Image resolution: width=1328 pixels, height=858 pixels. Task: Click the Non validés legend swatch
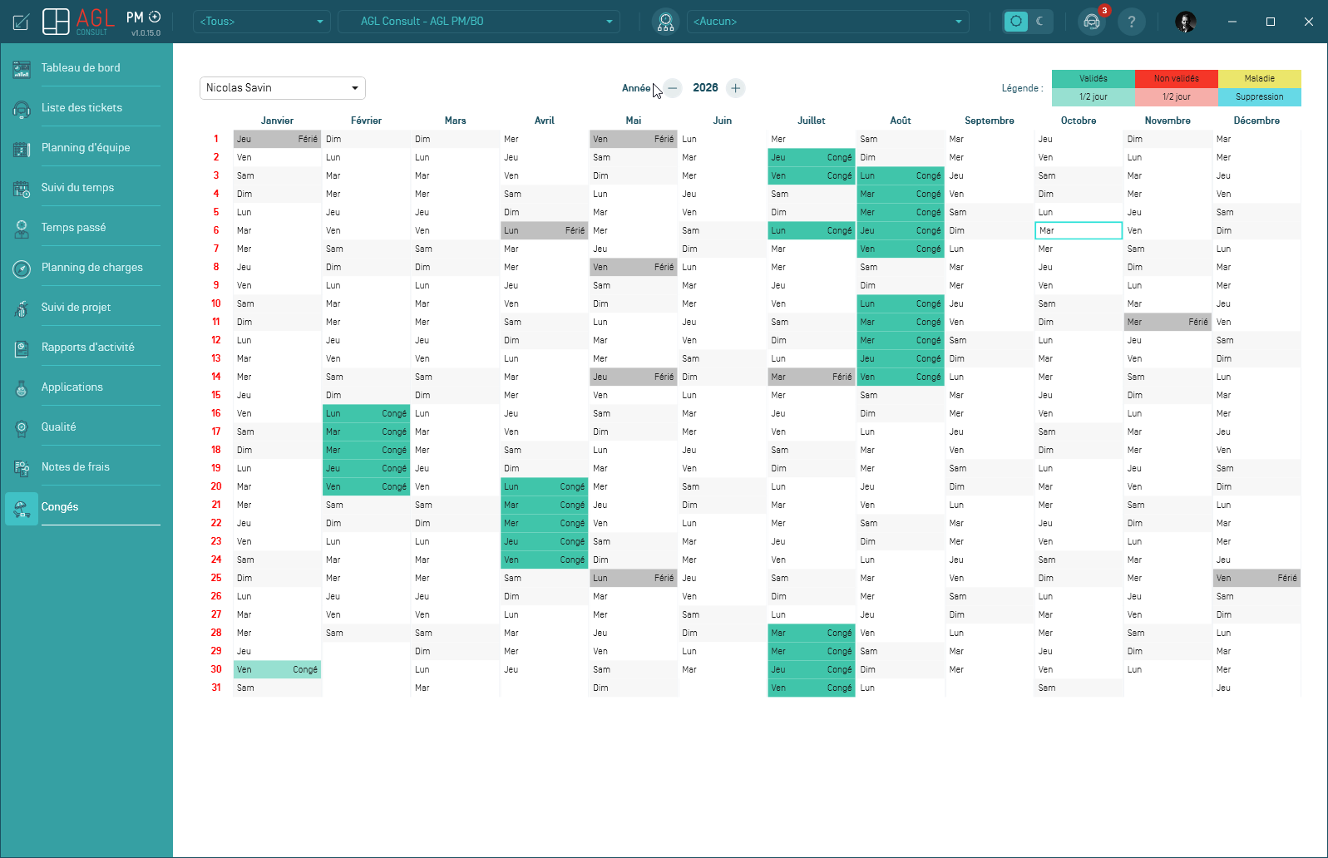click(1177, 79)
